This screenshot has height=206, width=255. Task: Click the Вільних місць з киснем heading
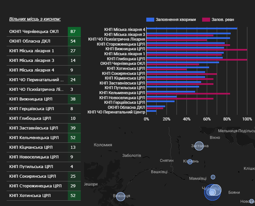(35, 19)
